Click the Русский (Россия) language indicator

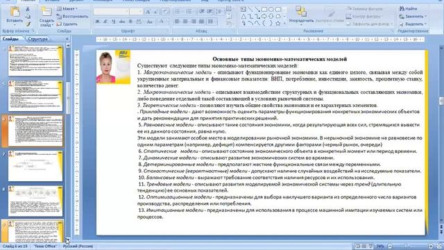[78, 247]
